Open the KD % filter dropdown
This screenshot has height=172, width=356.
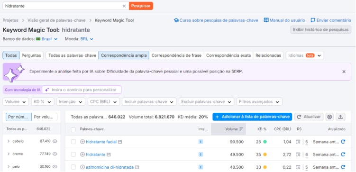[x=43, y=102]
